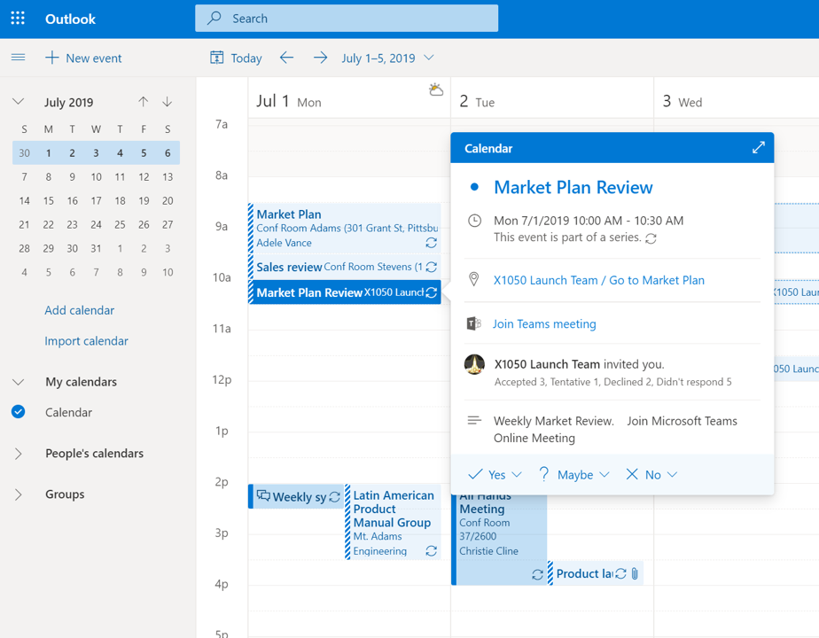Click the calendar icon beside Today

217,58
